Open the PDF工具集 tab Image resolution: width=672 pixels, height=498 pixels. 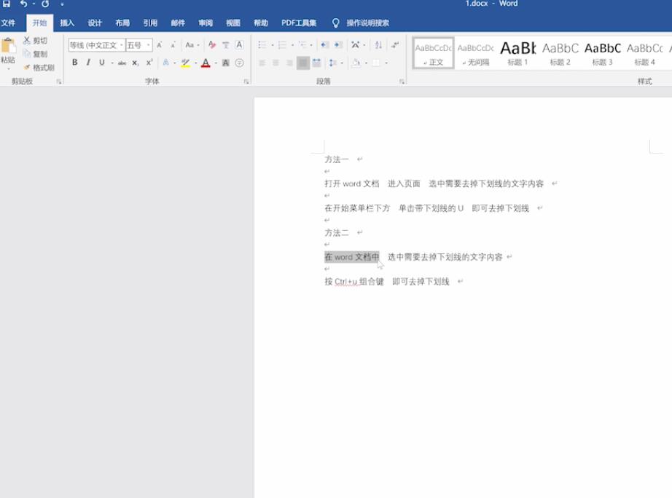tap(299, 23)
